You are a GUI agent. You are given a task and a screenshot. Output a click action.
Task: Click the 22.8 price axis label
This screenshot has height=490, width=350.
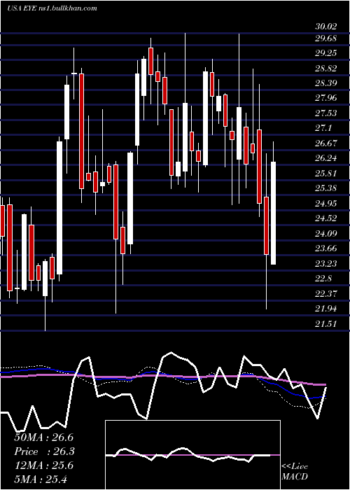pos(323,279)
